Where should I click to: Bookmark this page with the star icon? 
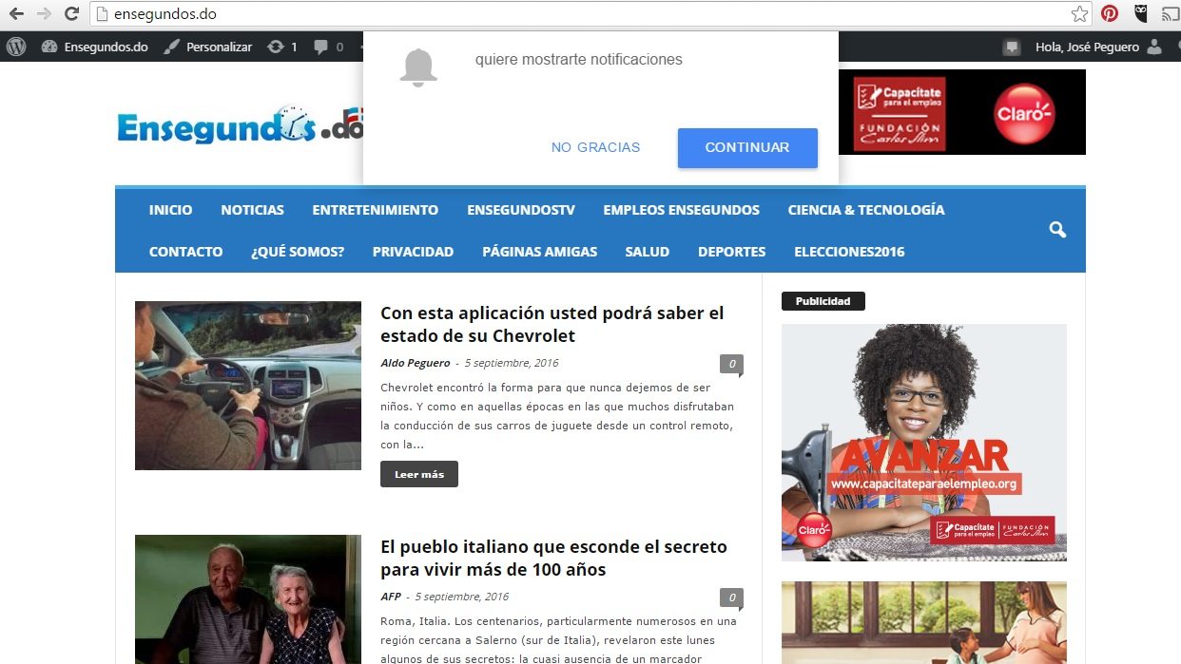point(1079,14)
